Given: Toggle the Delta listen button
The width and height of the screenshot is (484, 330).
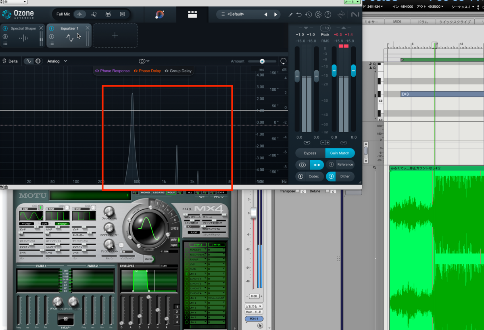Looking at the screenshot, I should (10, 61).
